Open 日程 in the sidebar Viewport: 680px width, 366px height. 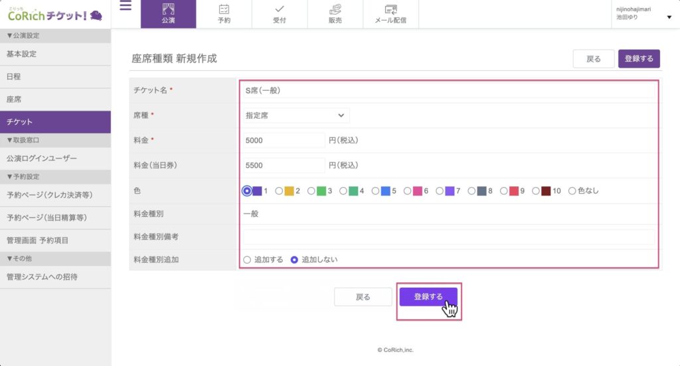pos(13,77)
